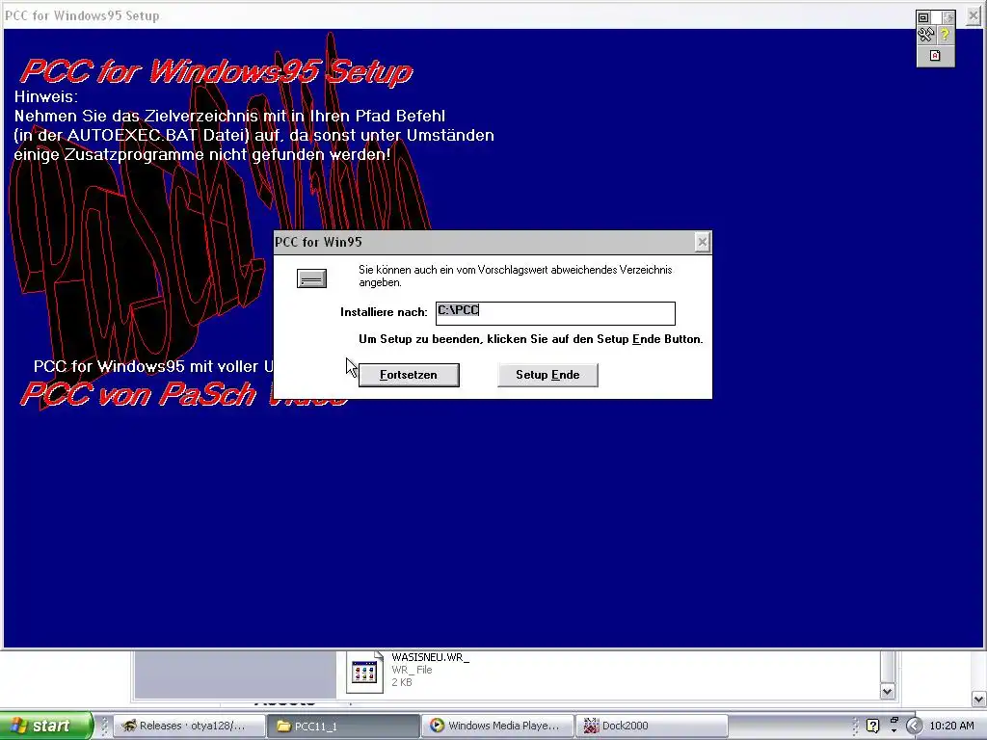The width and height of the screenshot is (987, 740).
Task: Click the PCC for Win95 dialog title bar
Action: coord(484,242)
